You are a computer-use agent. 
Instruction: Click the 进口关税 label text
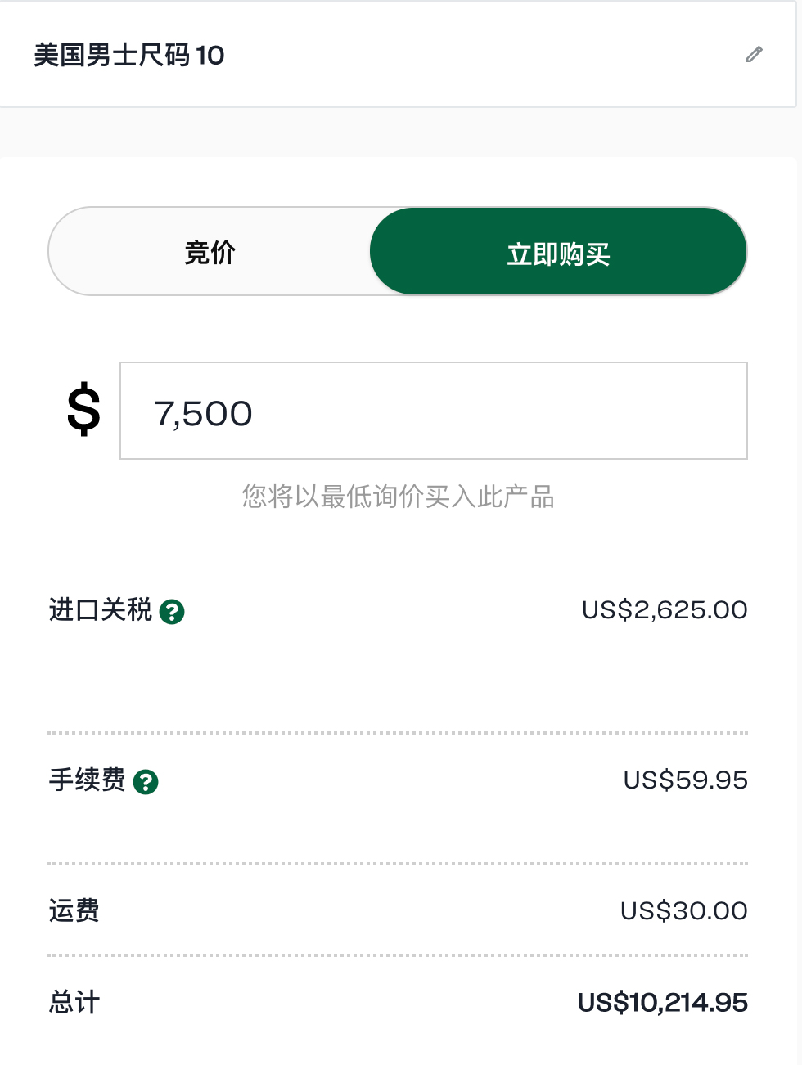(101, 610)
